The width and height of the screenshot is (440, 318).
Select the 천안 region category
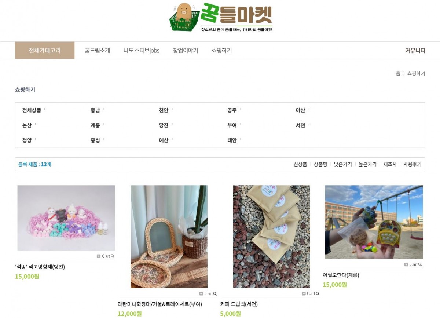[x=164, y=110]
